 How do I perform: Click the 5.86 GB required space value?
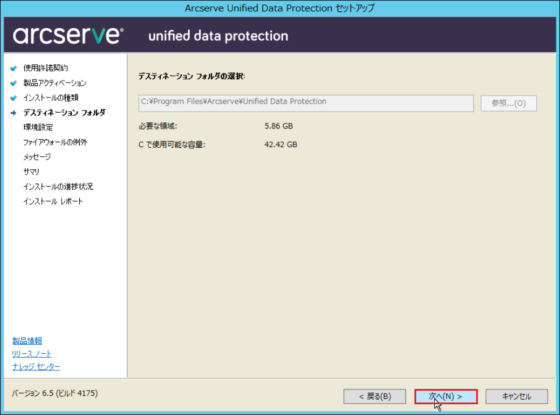(279, 126)
